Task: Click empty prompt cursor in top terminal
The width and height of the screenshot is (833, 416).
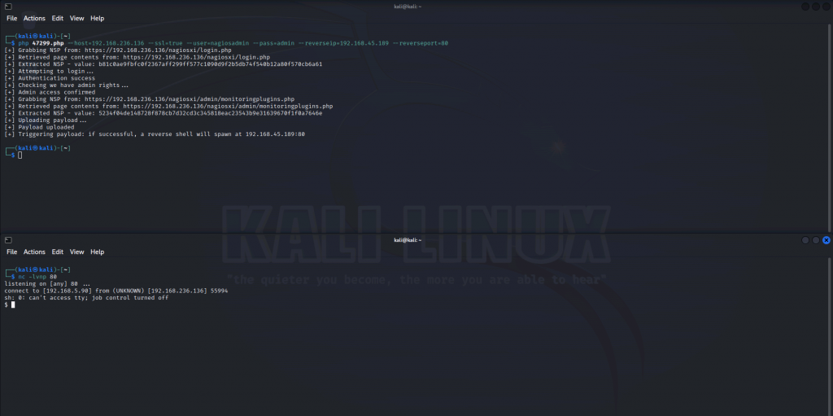Action: pos(20,155)
